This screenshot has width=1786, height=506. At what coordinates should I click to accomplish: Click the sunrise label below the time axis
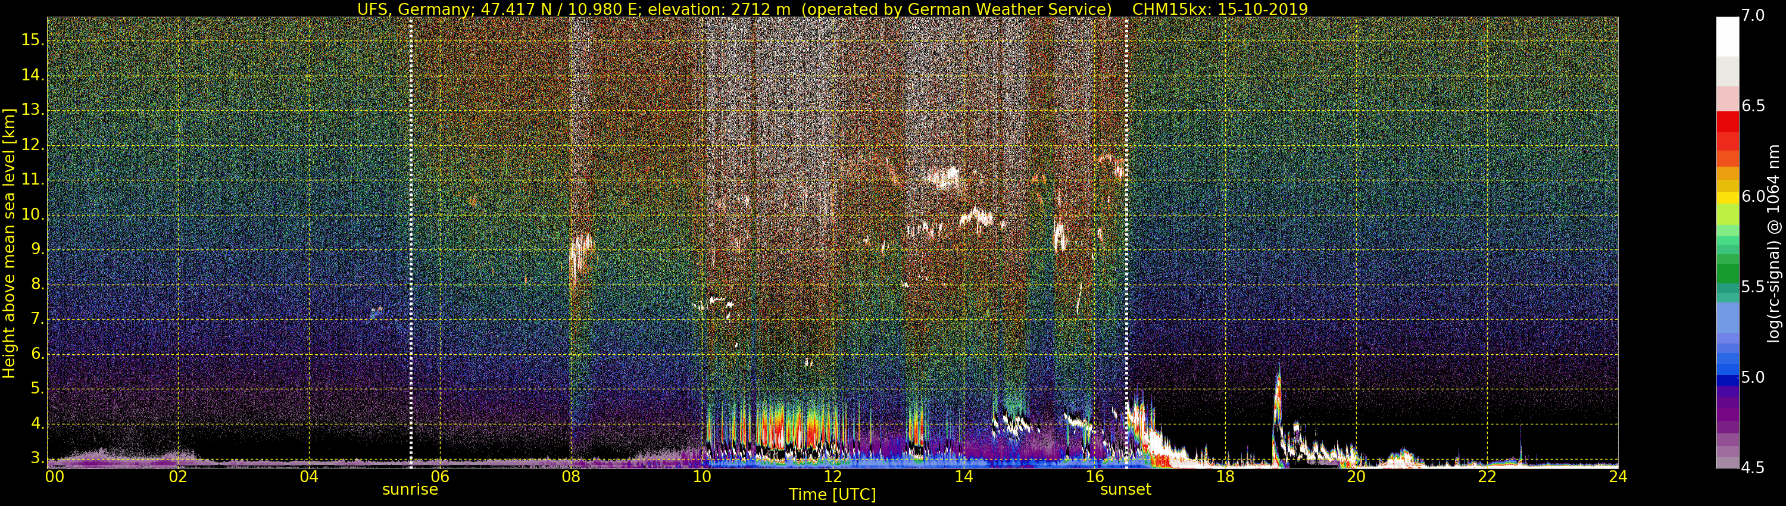click(410, 489)
